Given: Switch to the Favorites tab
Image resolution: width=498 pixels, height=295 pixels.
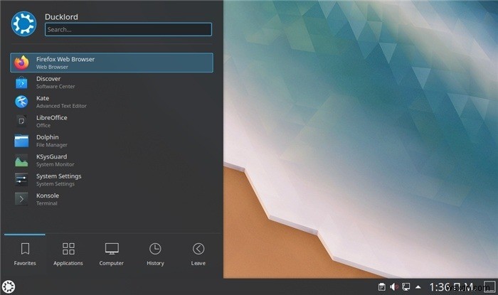Looking at the screenshot, I should [x=25, y=254].
